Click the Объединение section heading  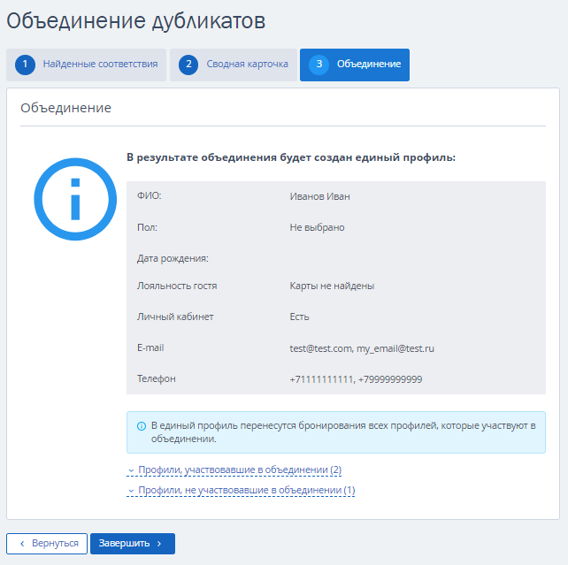tap(66, 108)
